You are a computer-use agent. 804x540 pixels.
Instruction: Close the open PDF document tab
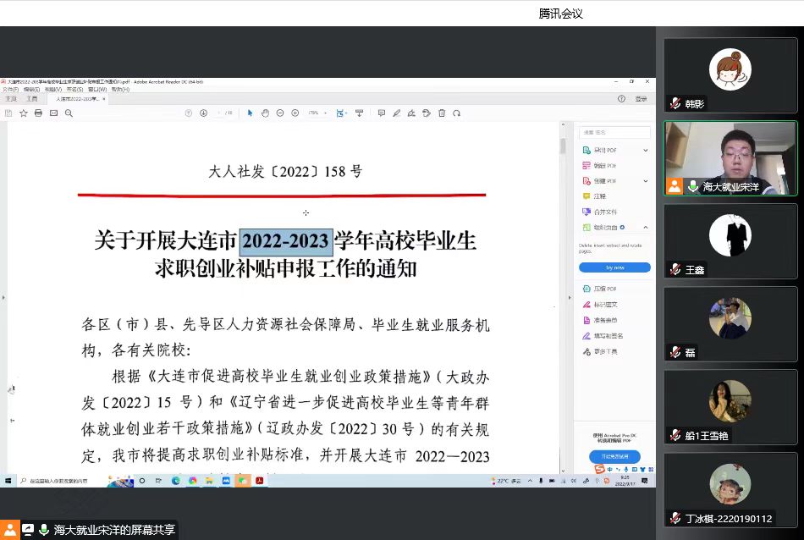(x=104, y=99)
